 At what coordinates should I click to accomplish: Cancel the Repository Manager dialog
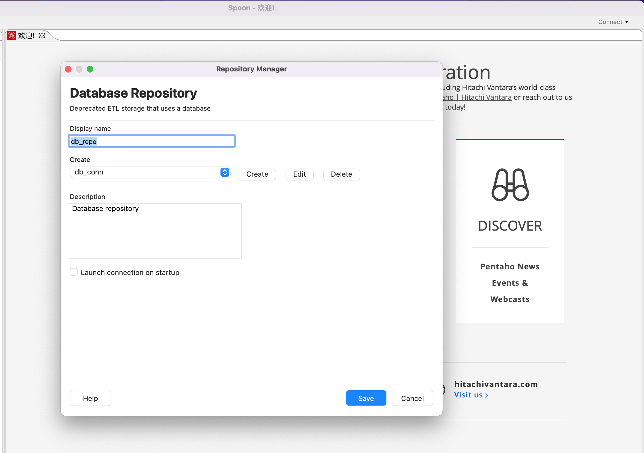pos(412,398)
